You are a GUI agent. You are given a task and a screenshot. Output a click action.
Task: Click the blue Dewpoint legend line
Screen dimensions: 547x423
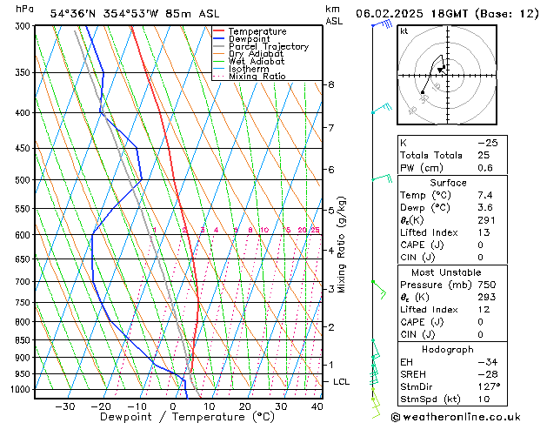click(218, 39)
